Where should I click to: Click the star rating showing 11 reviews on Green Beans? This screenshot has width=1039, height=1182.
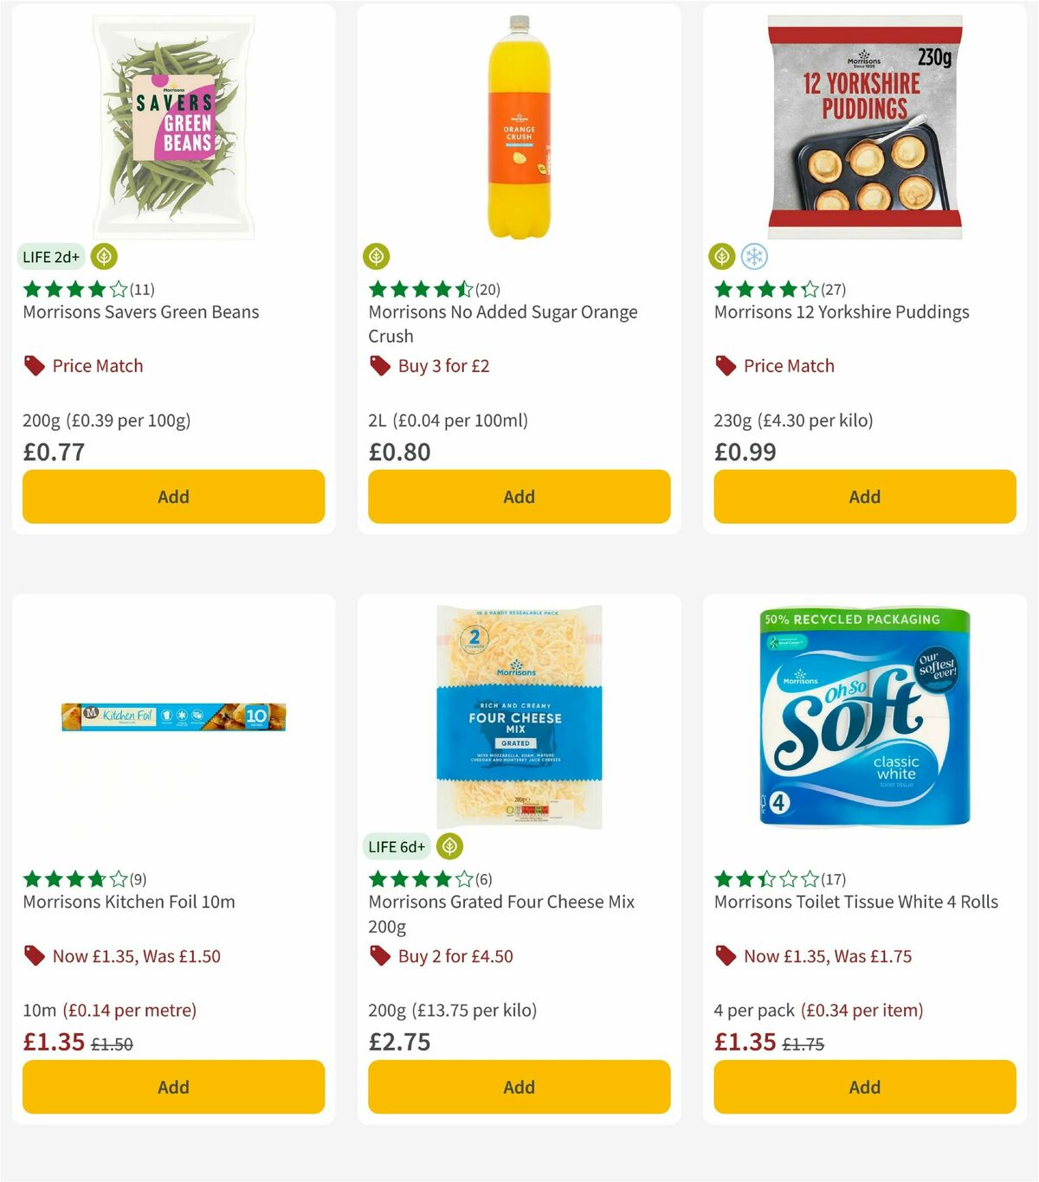click(82, 290)
